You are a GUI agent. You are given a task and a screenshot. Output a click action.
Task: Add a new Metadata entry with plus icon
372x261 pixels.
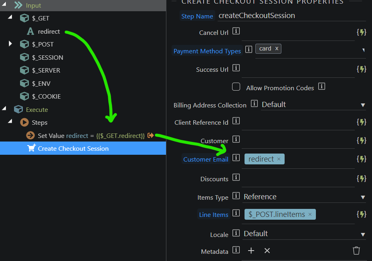(x=251, y=251)
